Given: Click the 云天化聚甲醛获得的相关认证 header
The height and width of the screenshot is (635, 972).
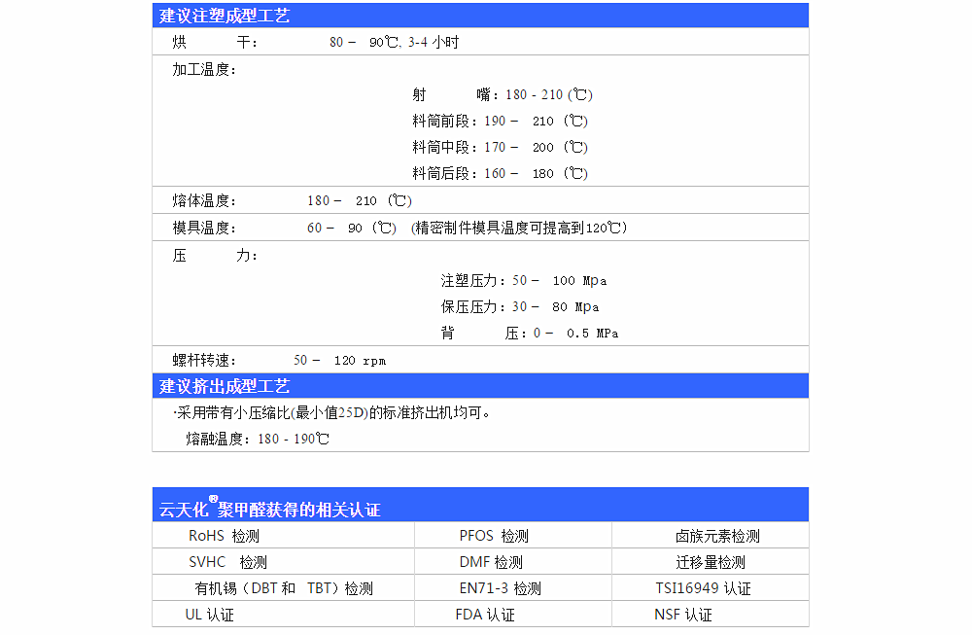Looking at the screenshot, I should click(269, 510).
